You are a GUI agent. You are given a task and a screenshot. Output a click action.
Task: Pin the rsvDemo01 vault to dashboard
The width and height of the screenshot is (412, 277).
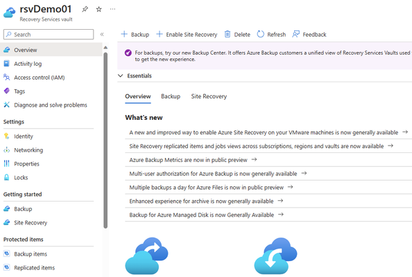pyautogui.click(x=85, y=10)
